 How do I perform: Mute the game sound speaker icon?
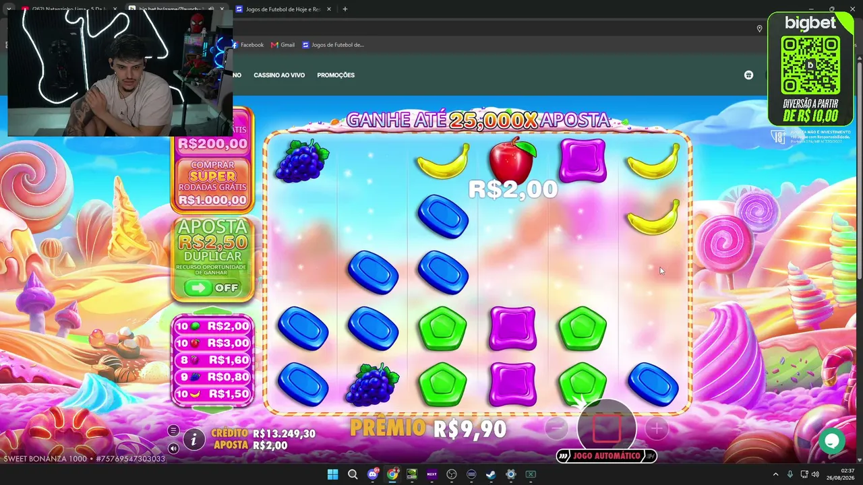pyautogui.click(x=173, y=448)
